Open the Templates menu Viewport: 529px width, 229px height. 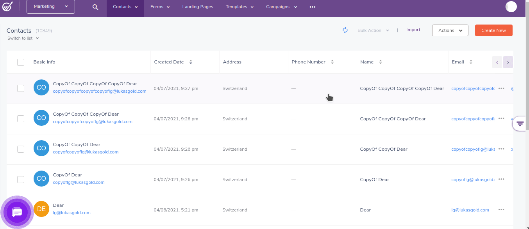(239, 7)
